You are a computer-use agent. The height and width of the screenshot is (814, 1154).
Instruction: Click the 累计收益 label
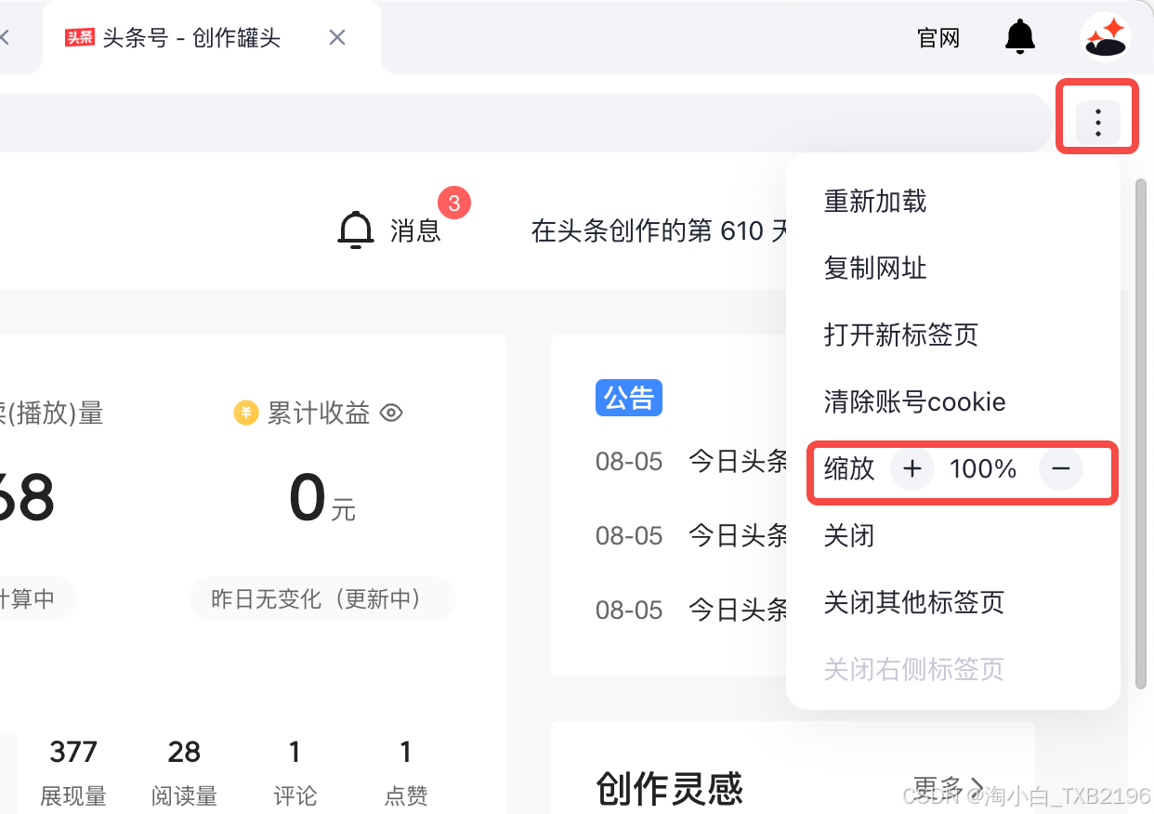coord(319,413)
